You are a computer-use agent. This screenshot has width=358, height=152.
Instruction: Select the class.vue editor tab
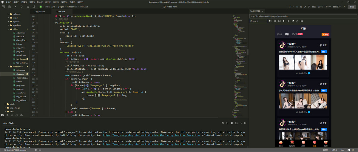tap(61, 11)
